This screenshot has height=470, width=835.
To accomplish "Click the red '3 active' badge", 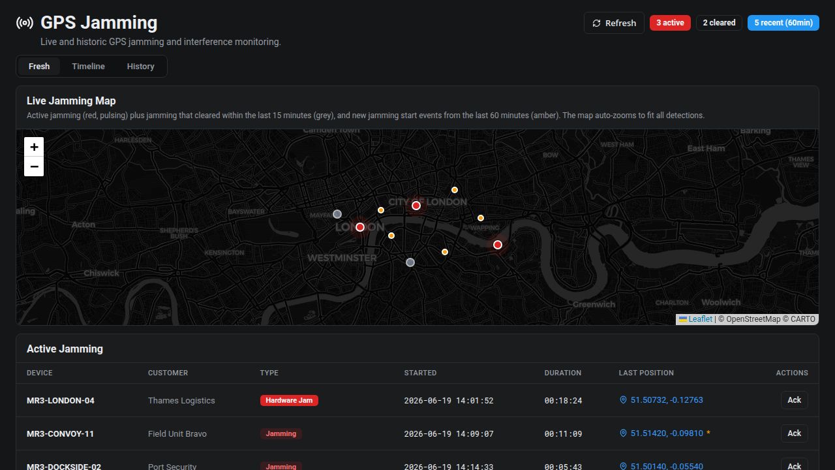I will coord(670,23).
